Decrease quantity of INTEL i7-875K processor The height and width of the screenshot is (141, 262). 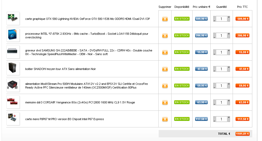click(215, 37)
